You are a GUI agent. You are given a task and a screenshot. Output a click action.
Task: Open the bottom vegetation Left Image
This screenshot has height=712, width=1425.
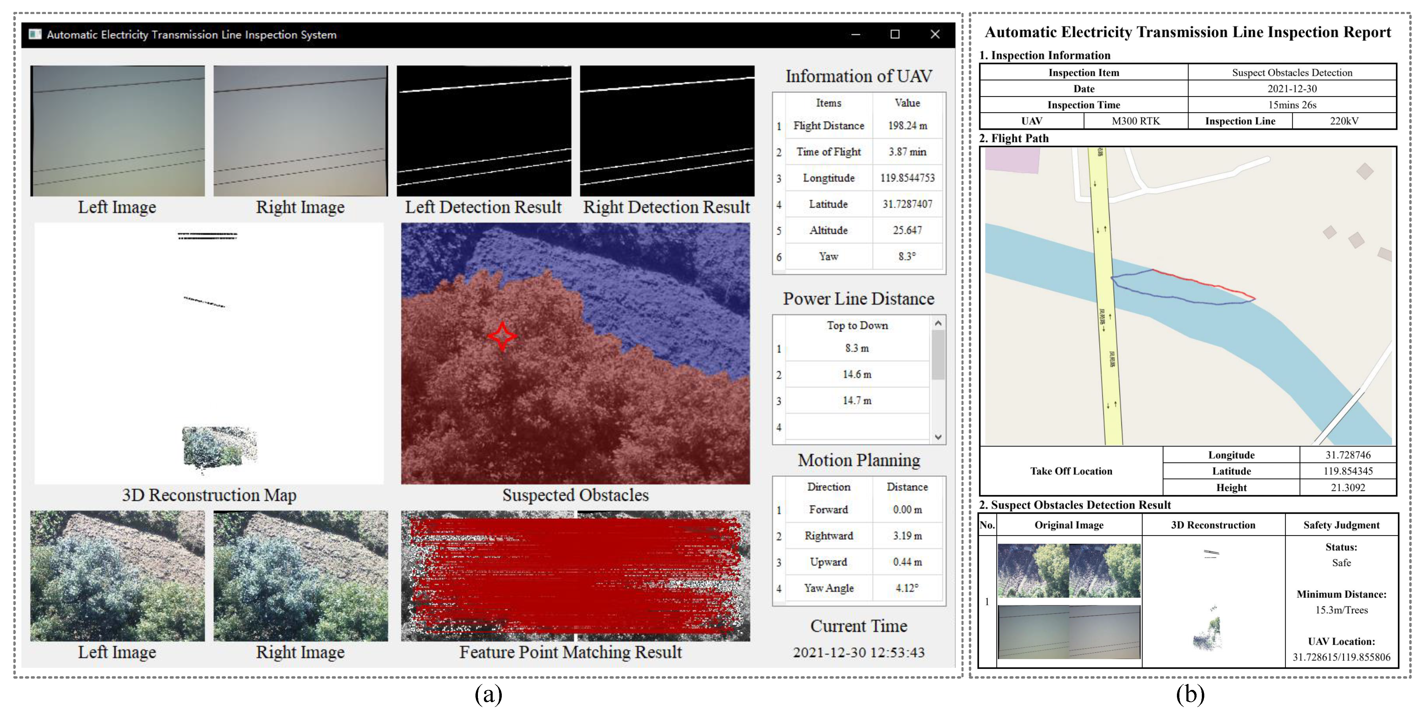[117, 576]
